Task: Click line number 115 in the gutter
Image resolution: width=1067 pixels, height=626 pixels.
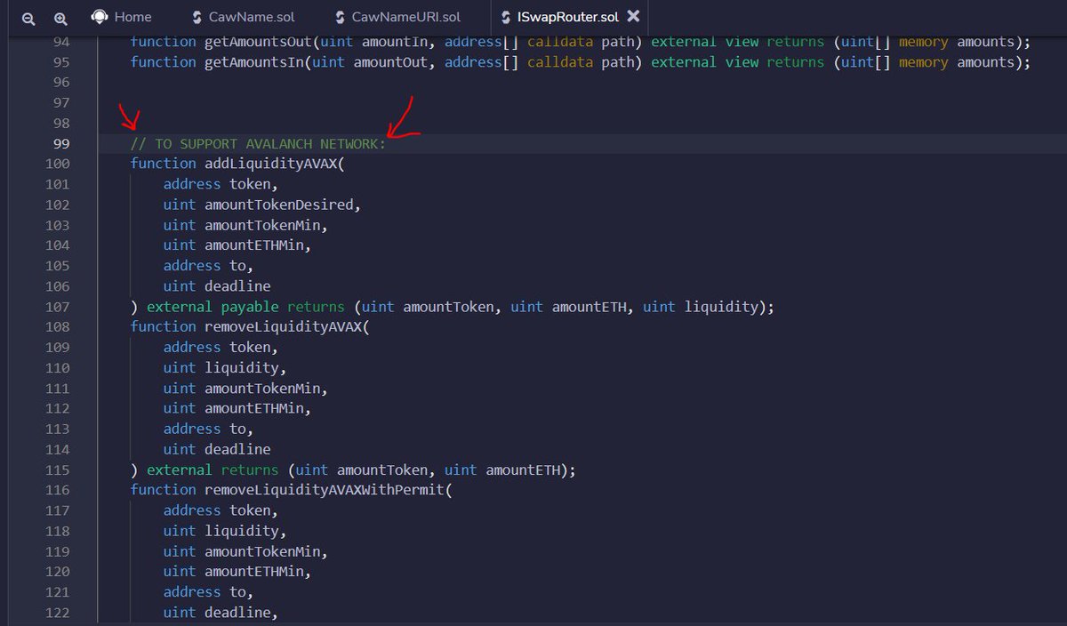Action: tap(57, 469)
